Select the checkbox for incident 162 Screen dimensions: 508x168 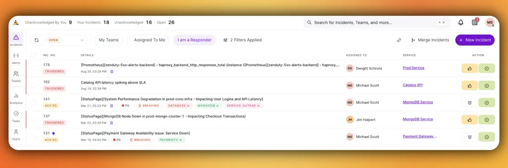34,85
